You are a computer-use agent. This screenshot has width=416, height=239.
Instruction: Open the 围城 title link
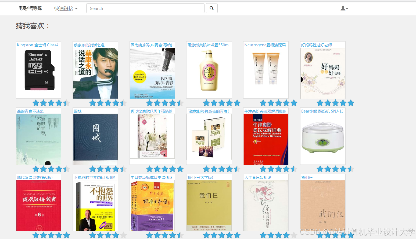78,111
